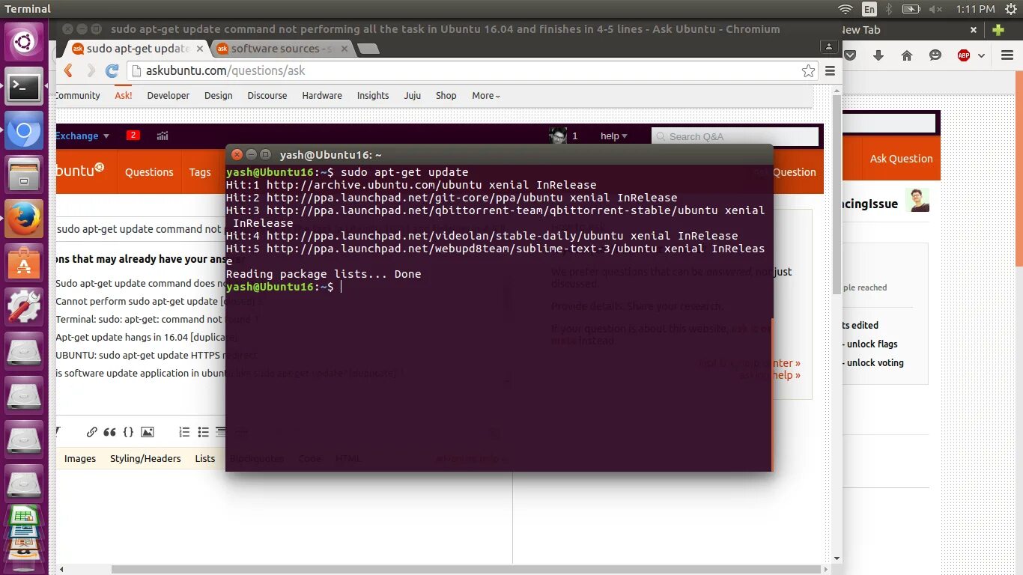Image resolution: width=1023 pixels, height=575 pixels.
Task: Select the Firefox New Tab tab
Action: point(905,30)
